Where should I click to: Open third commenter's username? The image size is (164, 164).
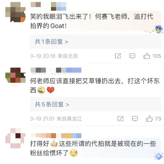pos(56,136)
